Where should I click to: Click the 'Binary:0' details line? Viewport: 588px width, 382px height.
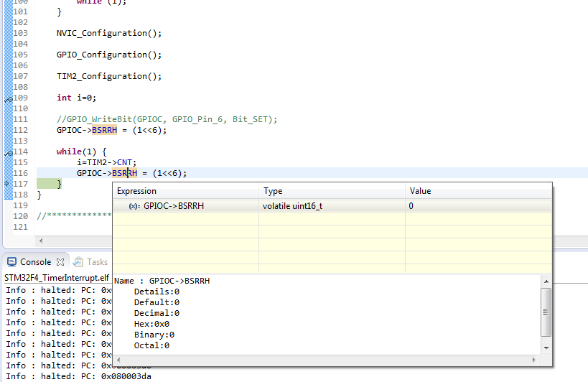[x=154, y=335]
